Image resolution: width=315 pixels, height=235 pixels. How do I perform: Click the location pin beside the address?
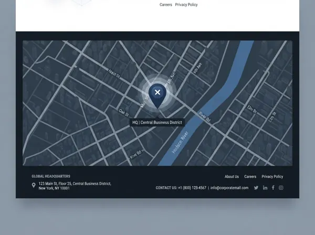(x=34, y=185)
